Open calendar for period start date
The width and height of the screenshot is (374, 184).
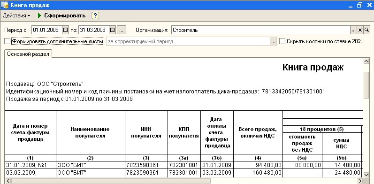[65, 30]
